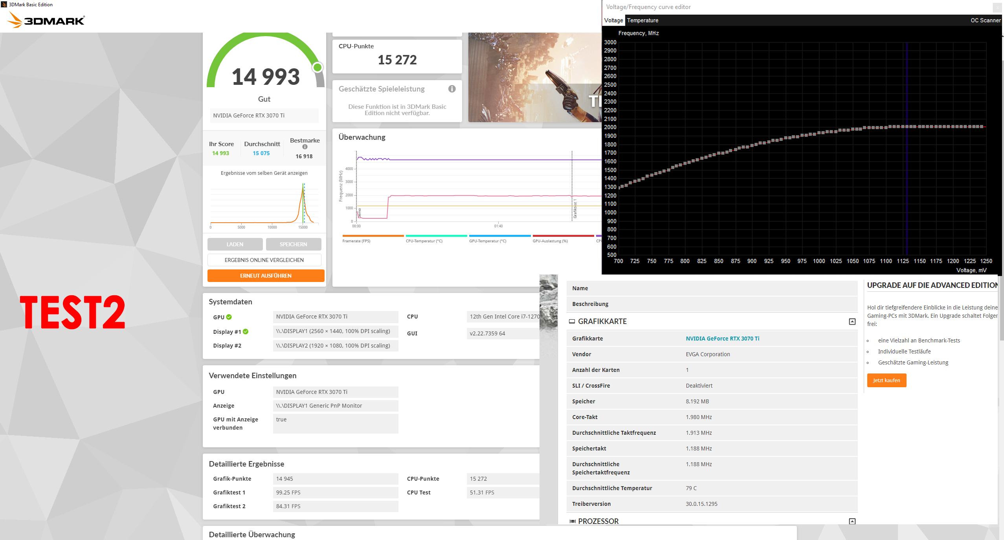Click Vendor value EVGA Corporation
This screenshot has height=540, width=1004.
[x=708, y=354]
